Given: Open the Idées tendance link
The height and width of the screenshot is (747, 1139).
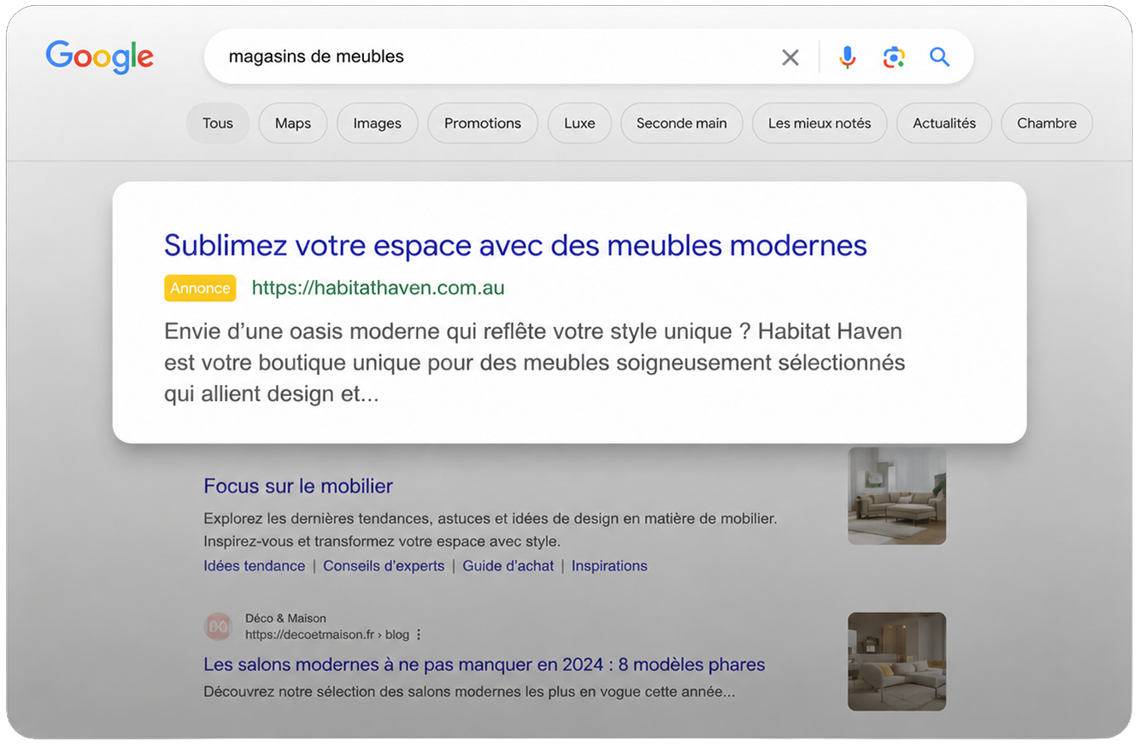Looking at the screenshot, I should click(255, 566).
